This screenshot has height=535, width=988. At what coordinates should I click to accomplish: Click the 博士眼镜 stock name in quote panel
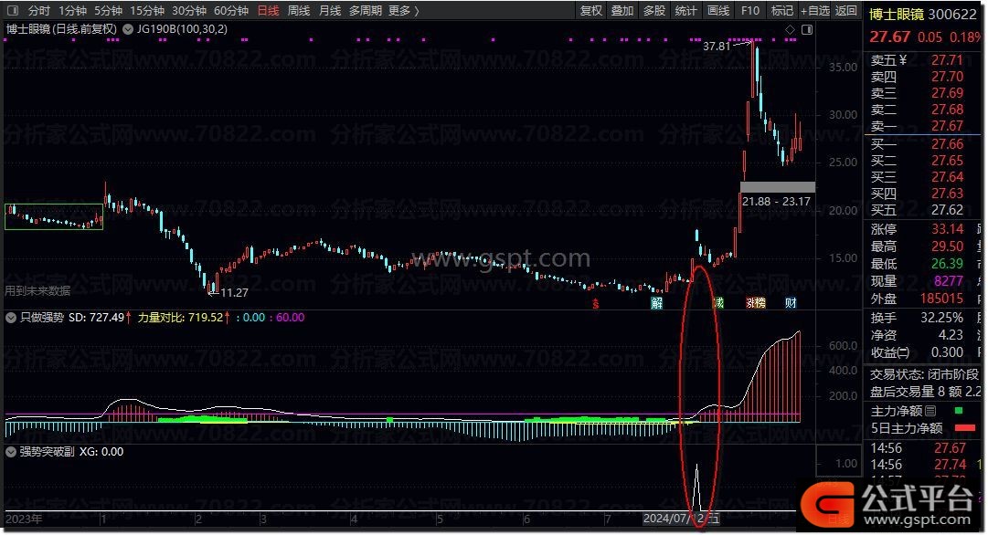(x=897, y=15)
